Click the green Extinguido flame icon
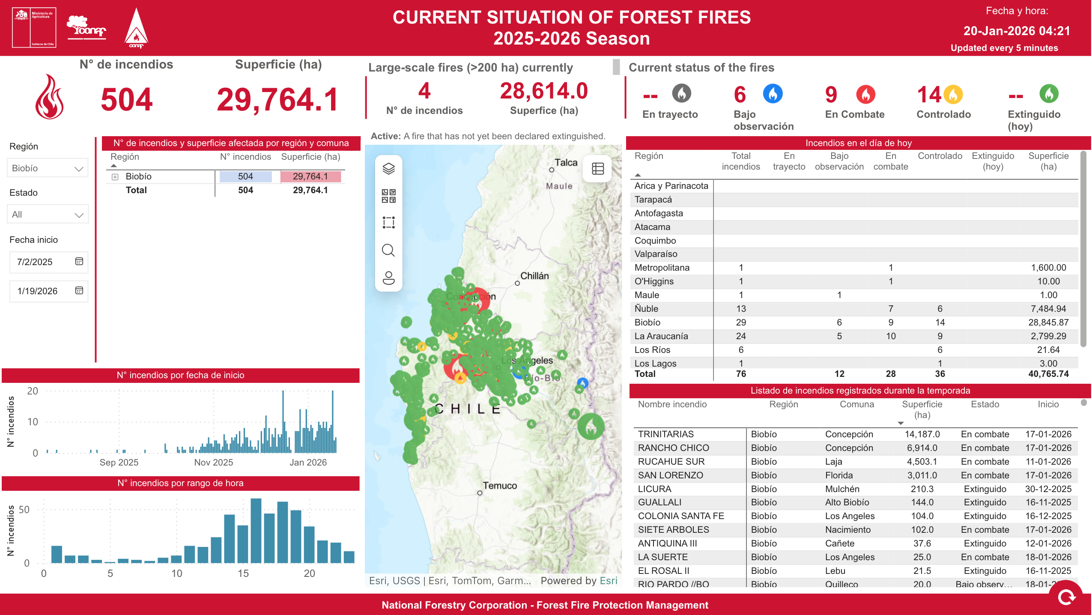Screen dimensions: 1092x615 tap(1048, 94)
